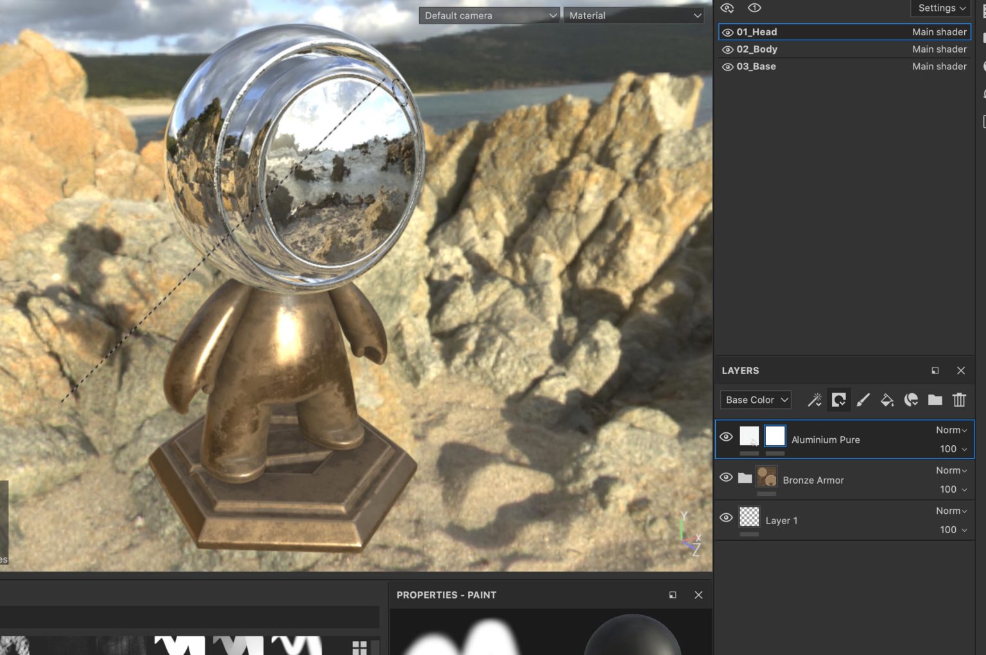Click the Bronze Armor material thumbnail
Viewport: 986px width, 655px height.
point(766,477)
